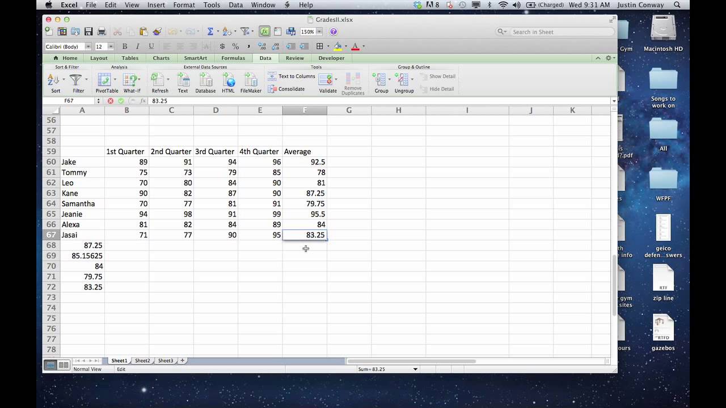
Task: Open the templates gallery icon
Action: pyautogui.click(x=62, y=32)
